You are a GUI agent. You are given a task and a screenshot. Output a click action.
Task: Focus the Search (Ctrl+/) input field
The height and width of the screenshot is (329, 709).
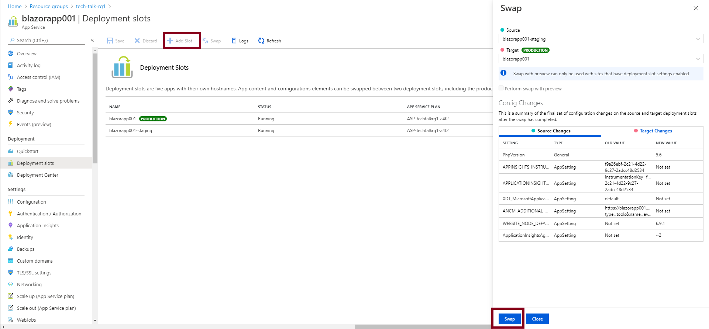pyautogui.click(x=47, y=40)
